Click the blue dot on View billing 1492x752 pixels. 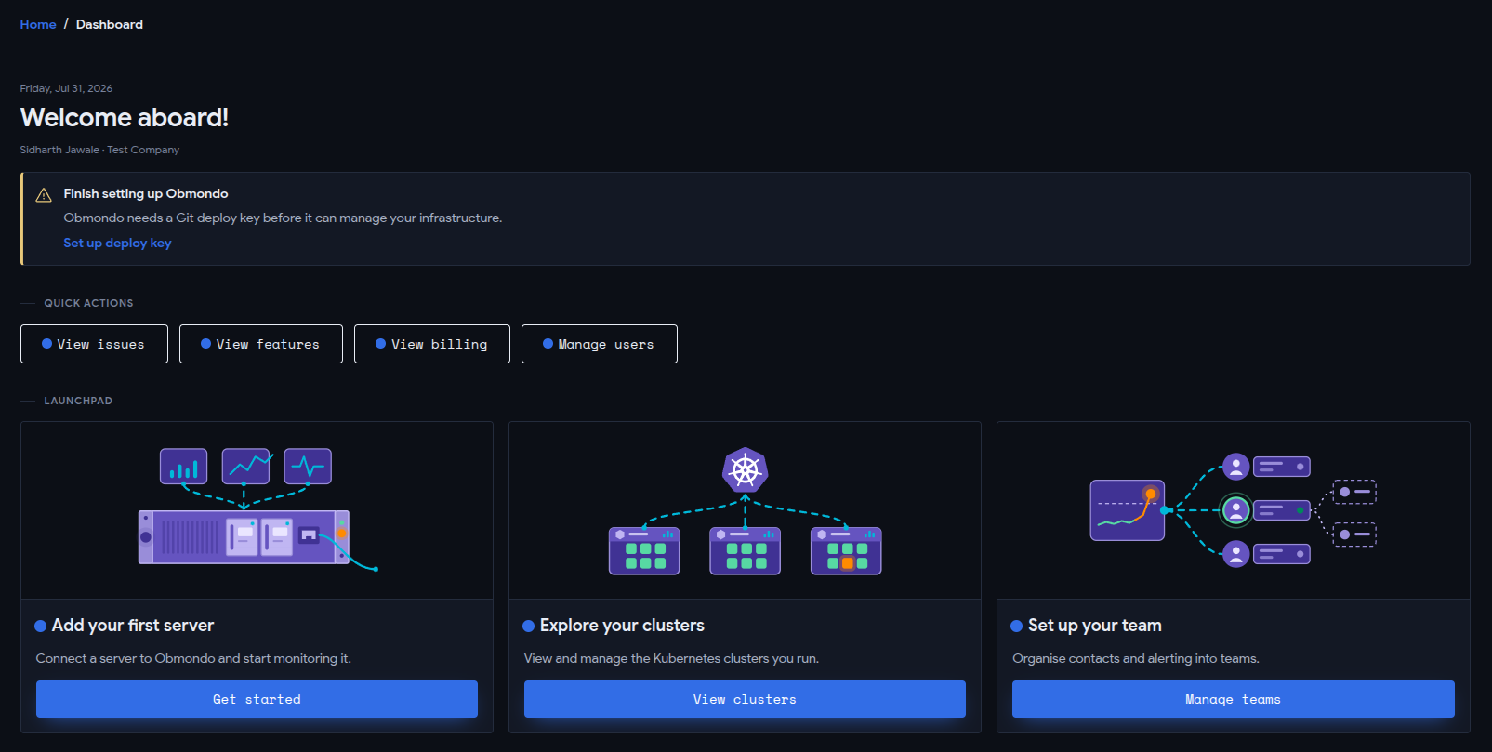[x=381, y=344]
